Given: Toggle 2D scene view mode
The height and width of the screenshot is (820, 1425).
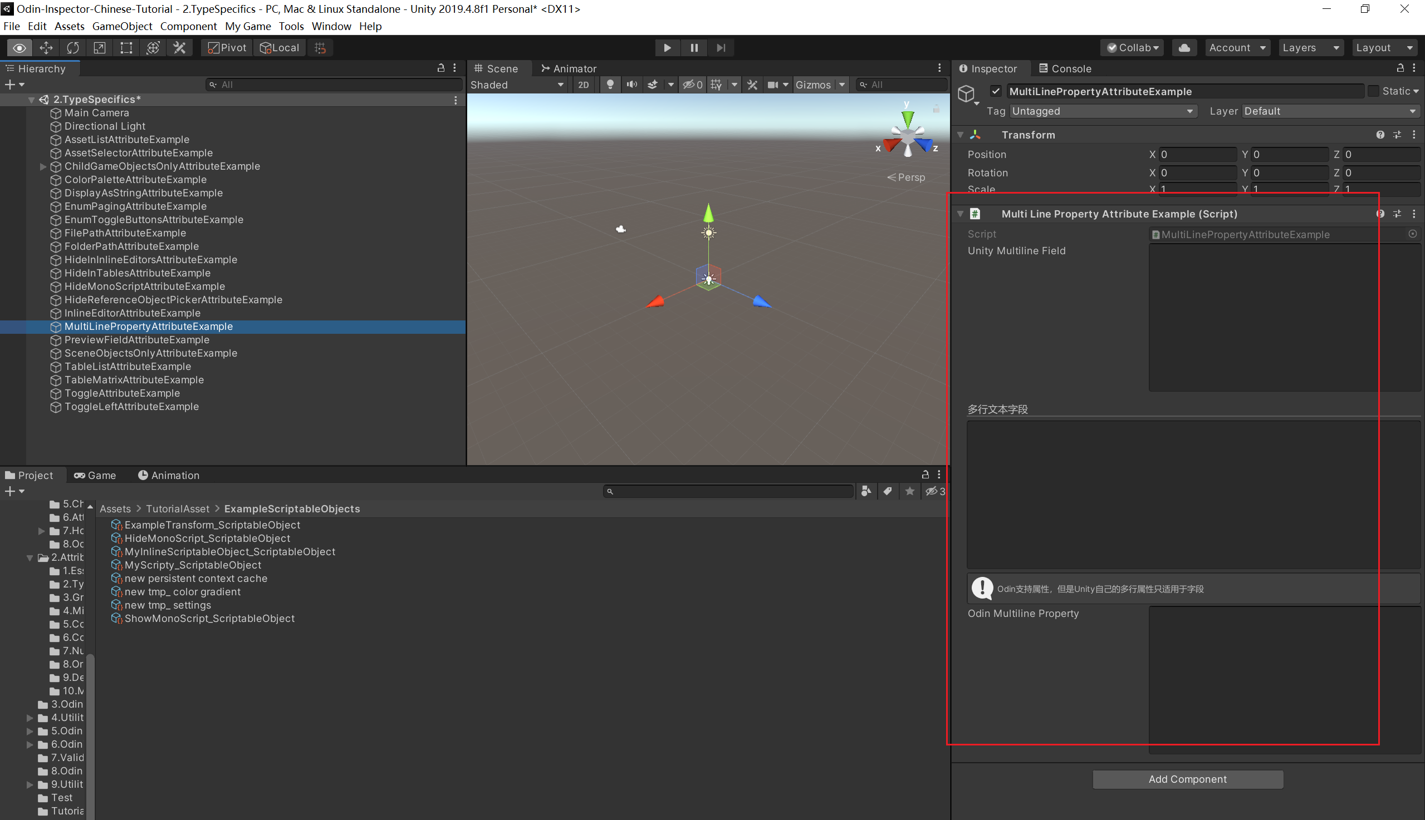Looking at the screenshot, I should [x=584, y=85].
